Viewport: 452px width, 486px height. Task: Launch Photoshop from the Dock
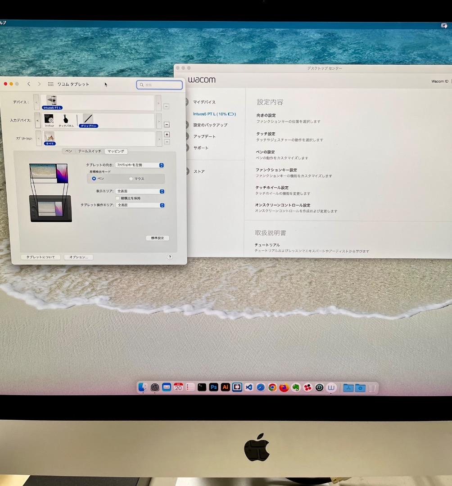point(213,387)
